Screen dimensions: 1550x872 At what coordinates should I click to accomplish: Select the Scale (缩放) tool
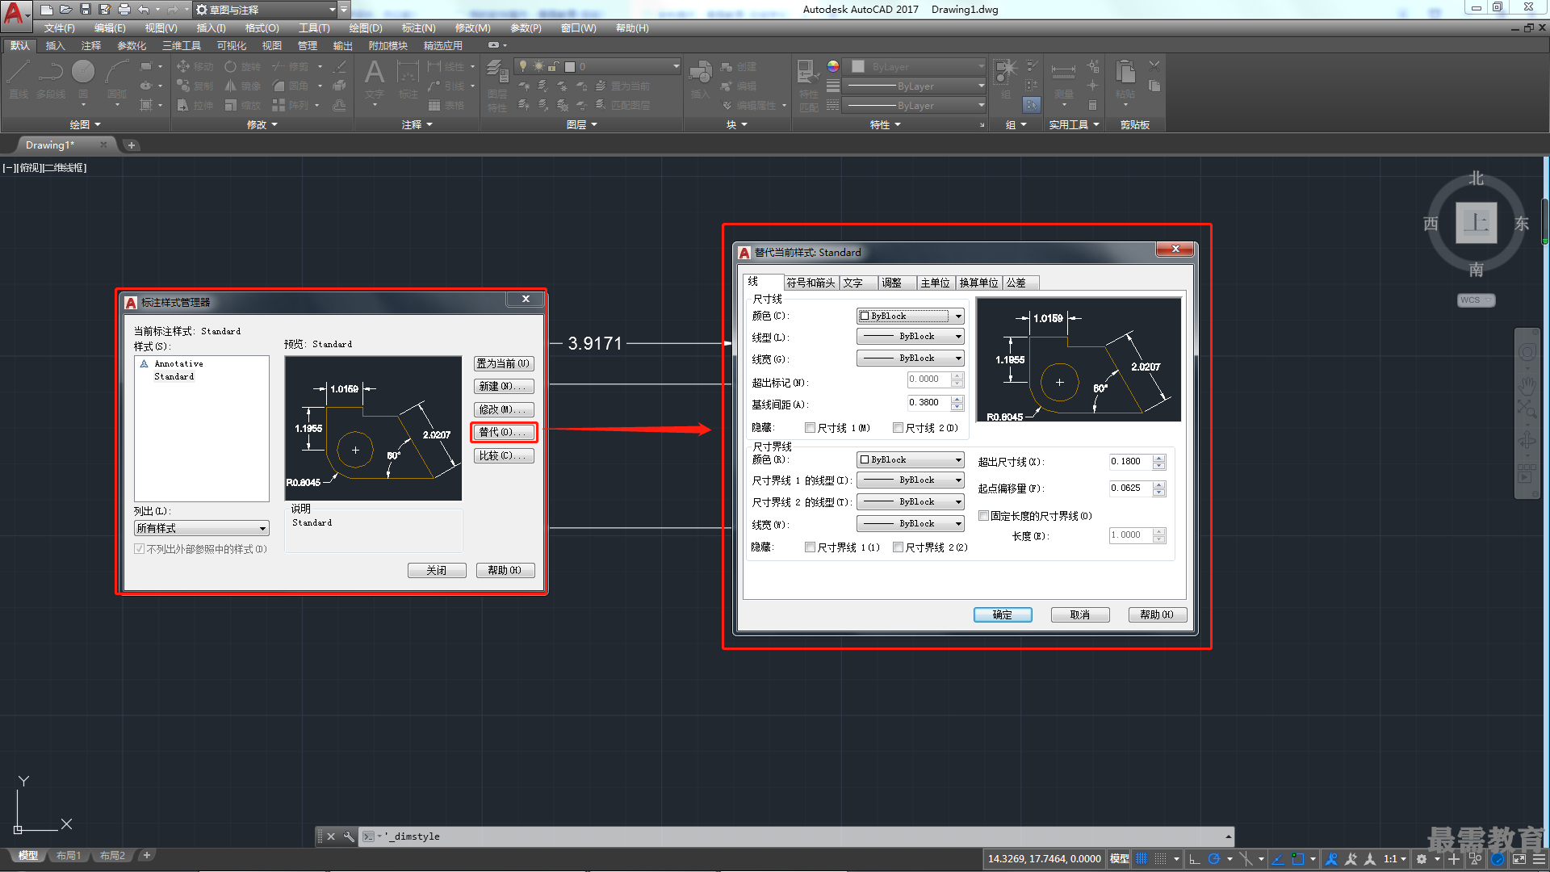click(x=243, y=105)
